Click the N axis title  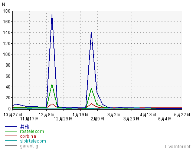coord(3,4)
